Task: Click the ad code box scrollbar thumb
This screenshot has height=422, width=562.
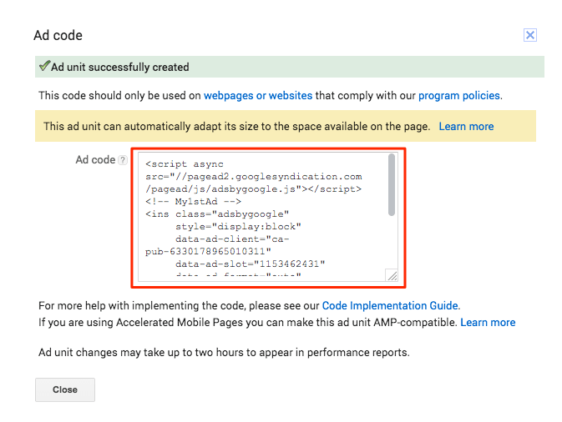Action: [392, 184]
